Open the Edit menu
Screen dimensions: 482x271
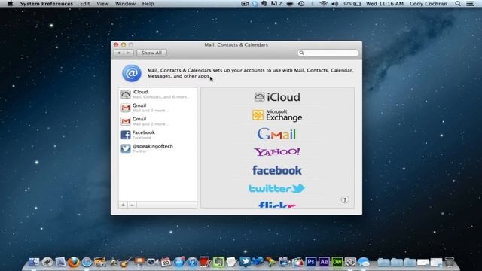coord(85,4)
